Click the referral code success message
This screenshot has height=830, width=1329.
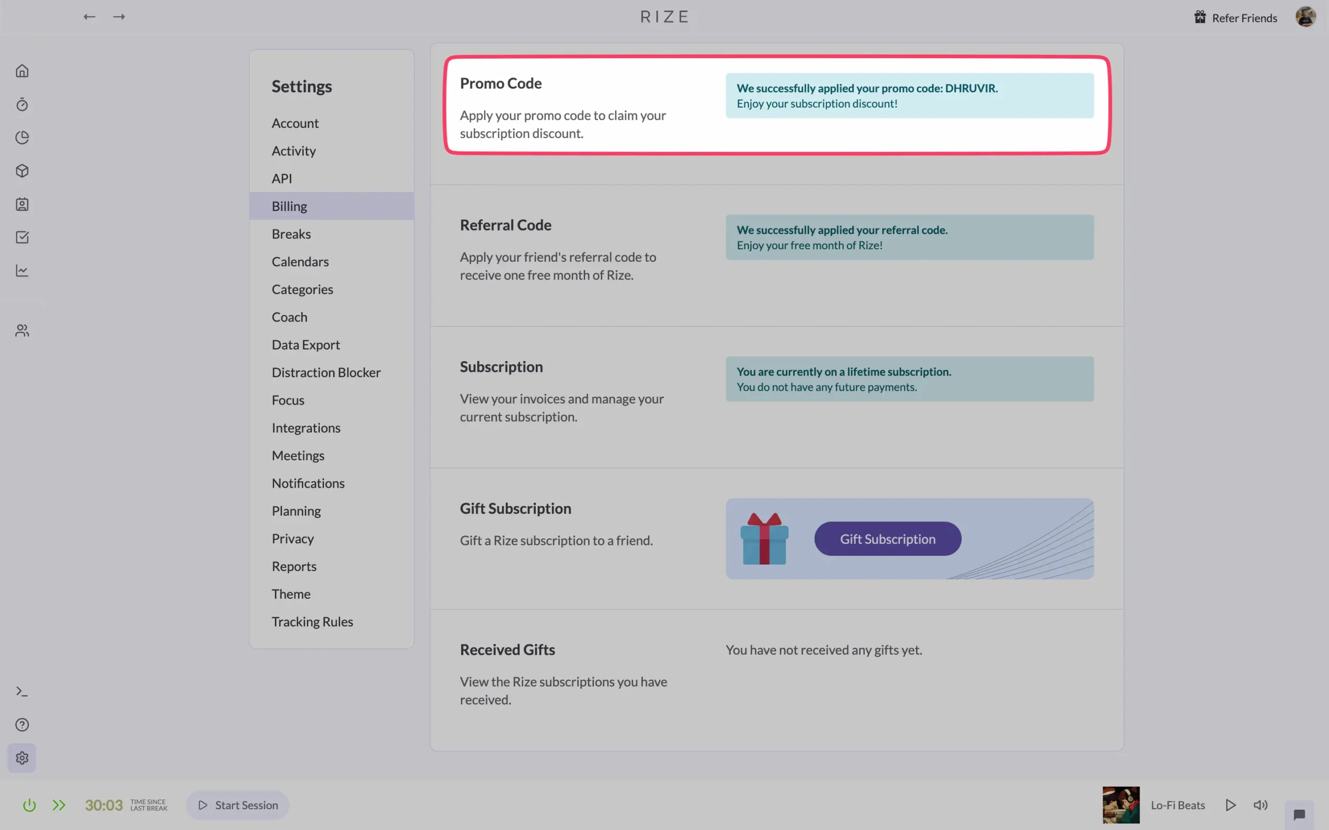click(910, 237)
